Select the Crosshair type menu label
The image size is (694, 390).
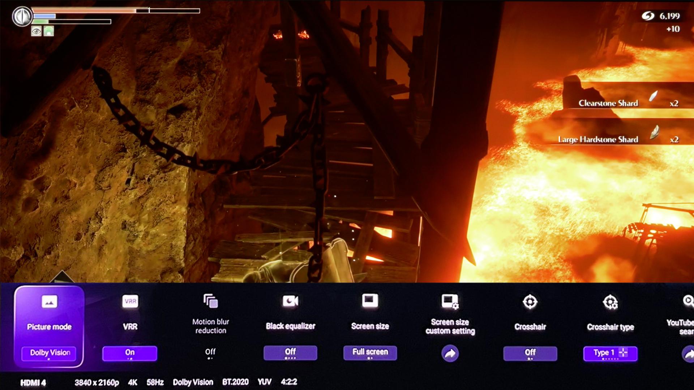611,327
